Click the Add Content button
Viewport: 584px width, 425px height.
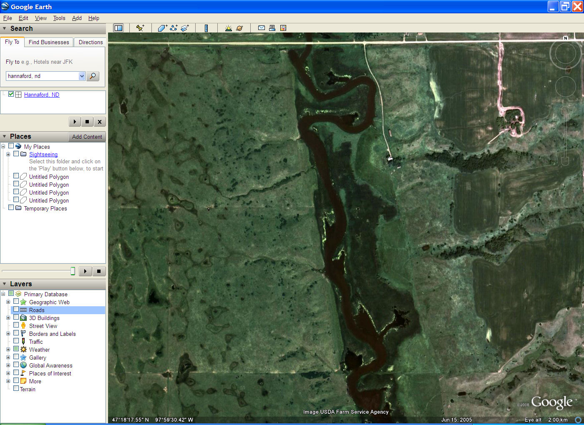87,137
